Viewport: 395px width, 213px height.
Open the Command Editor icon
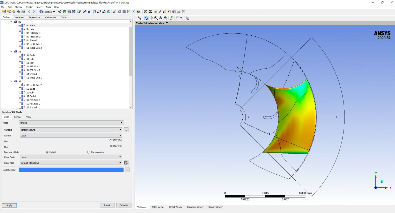(184, 12)
